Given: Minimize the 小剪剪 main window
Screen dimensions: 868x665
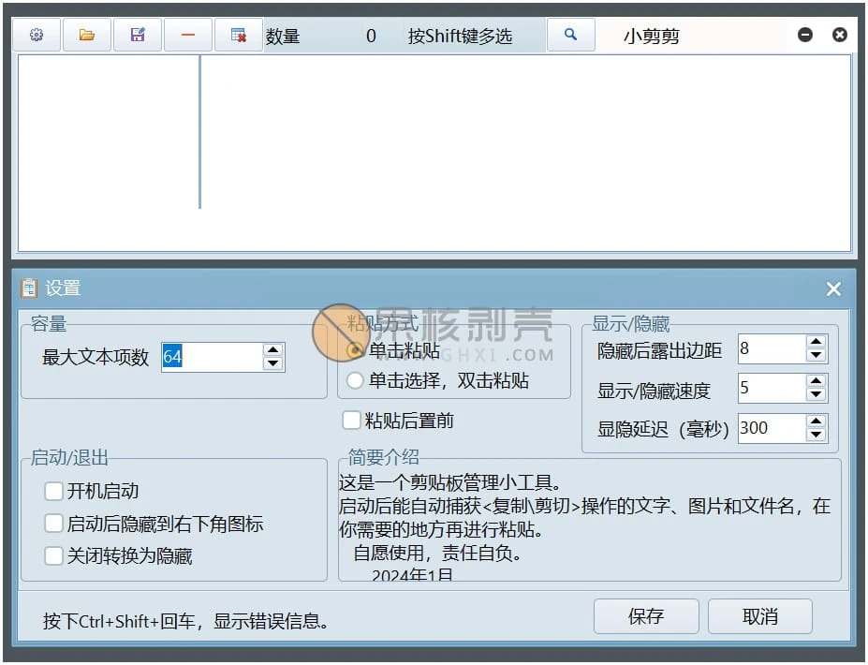Looking at the screenshot, I should 805,35.
